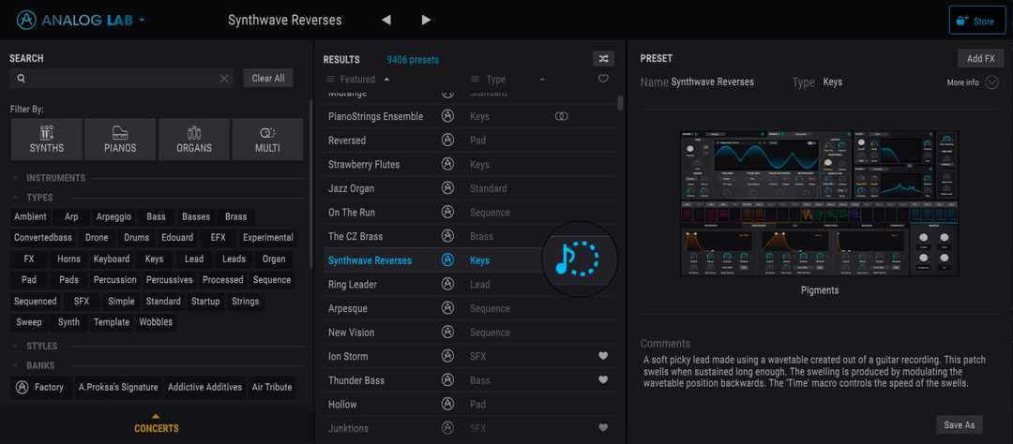Toggle the Arpeggio type tag
Viewport: 1013px width, 444px height.
(x=113, y=216)
